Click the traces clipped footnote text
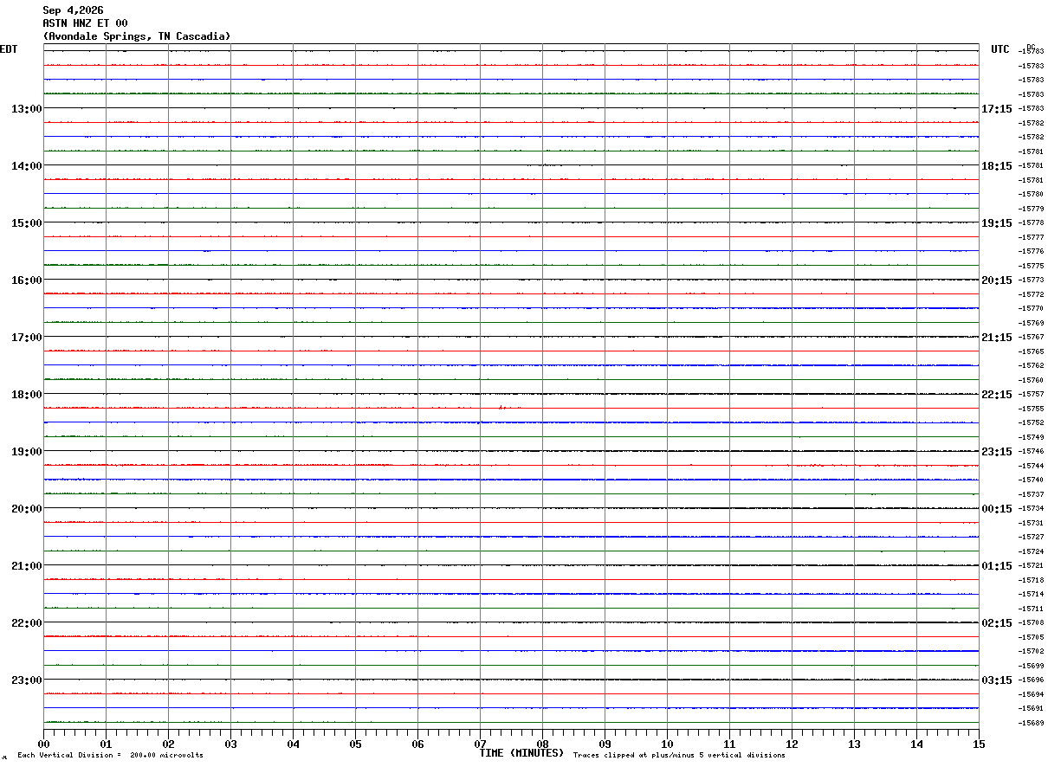Screen dimensions: 1048x767 679,756
